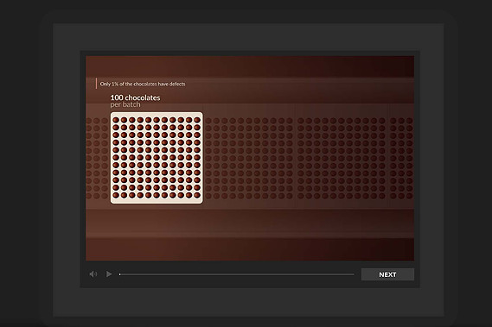Click the red accent bar beside the defects caption

[96, 84]
